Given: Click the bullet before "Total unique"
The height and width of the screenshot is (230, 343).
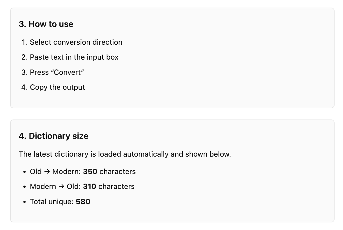Looking at the screenshot, I should (x=25, y=202).
